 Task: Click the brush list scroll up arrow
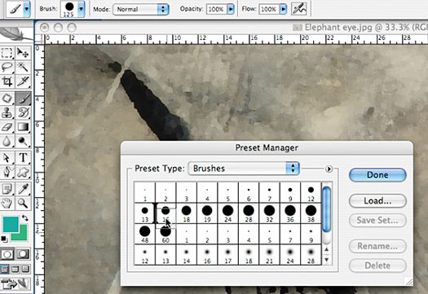[326, 249]
